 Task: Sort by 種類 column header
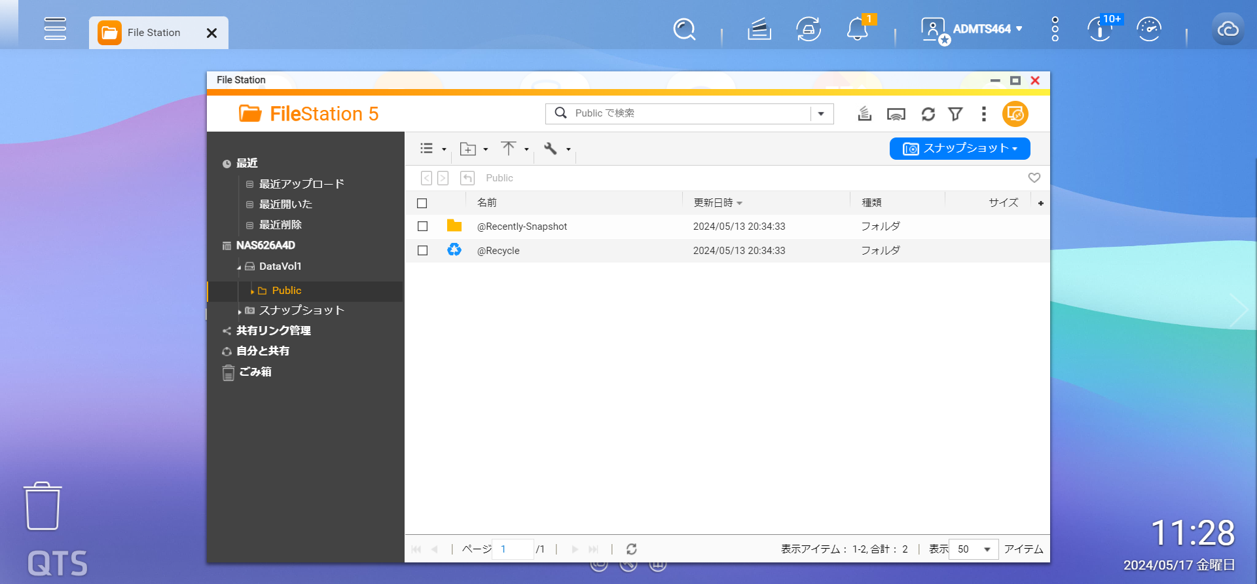pyautogui.click(x=871, y=203)
